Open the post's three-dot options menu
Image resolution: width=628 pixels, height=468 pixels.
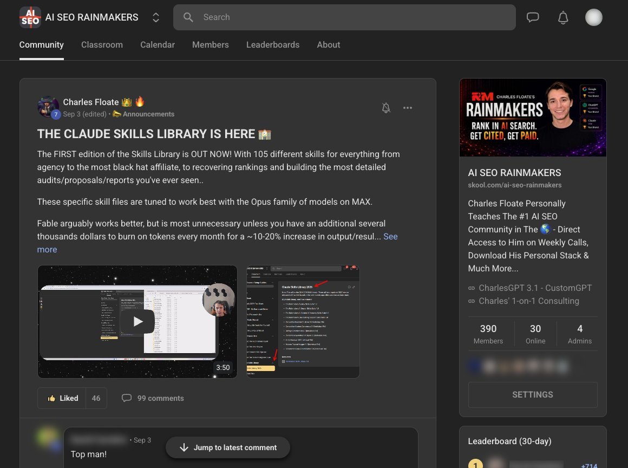pyautogui.click(x=408, y=108)
